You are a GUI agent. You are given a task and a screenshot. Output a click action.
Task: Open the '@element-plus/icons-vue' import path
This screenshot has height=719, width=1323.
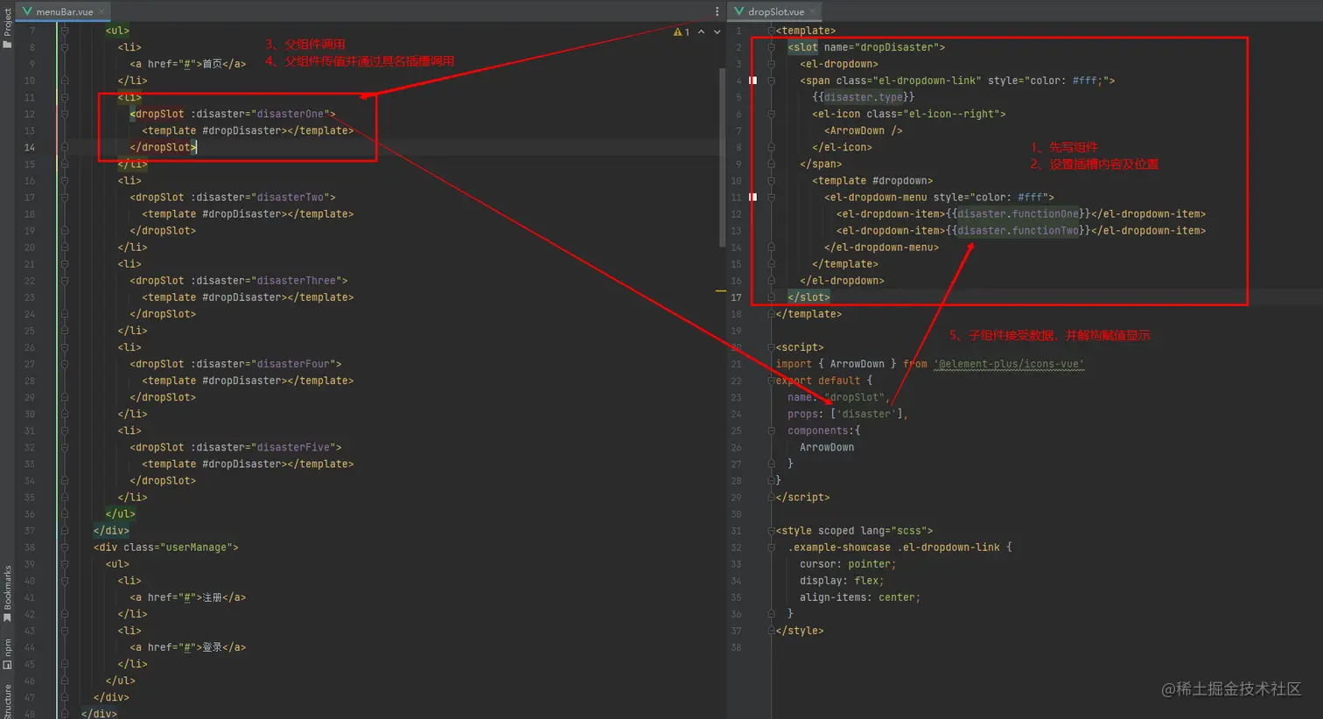(1009, 364)
